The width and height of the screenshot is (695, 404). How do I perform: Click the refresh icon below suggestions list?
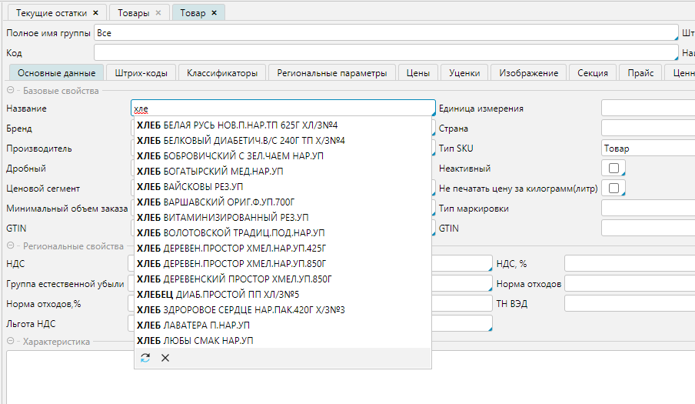(145, 358)
